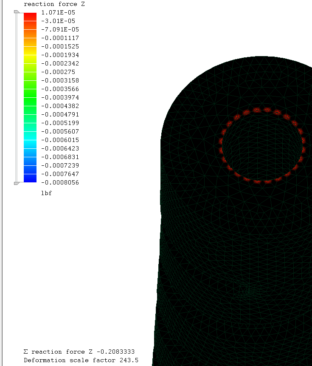Click the 'lbf' unit label

(x=46, y=193)
